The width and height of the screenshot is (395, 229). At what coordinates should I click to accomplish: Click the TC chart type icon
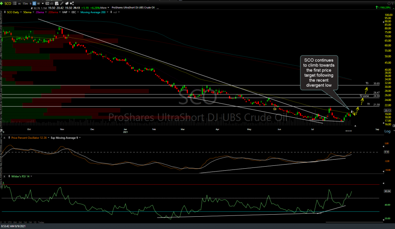tap(47, 4)
